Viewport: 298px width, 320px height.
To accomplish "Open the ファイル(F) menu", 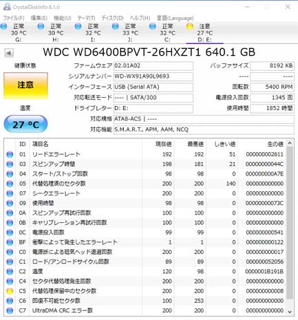I will 14,18.
